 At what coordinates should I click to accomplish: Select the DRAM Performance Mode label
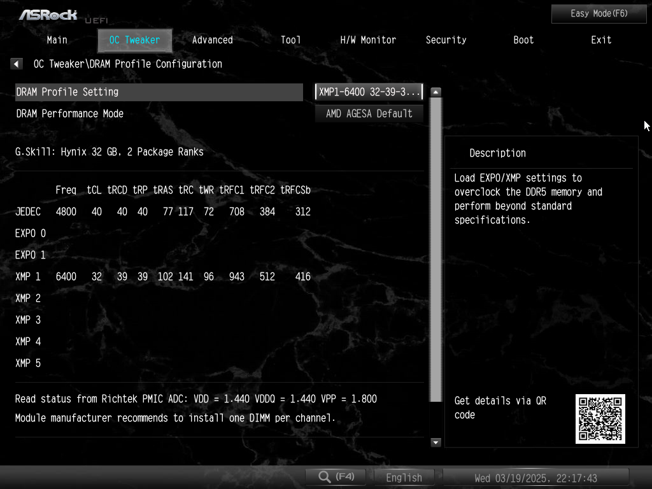(x=70, y=113)
